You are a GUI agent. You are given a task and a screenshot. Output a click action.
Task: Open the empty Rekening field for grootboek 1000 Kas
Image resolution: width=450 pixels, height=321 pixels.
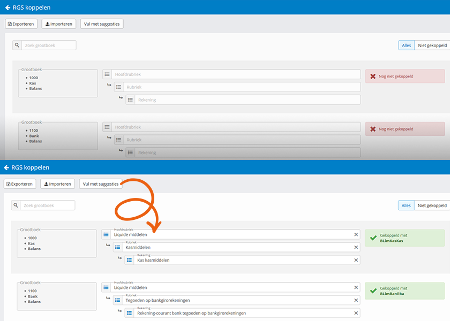(247, 100)
